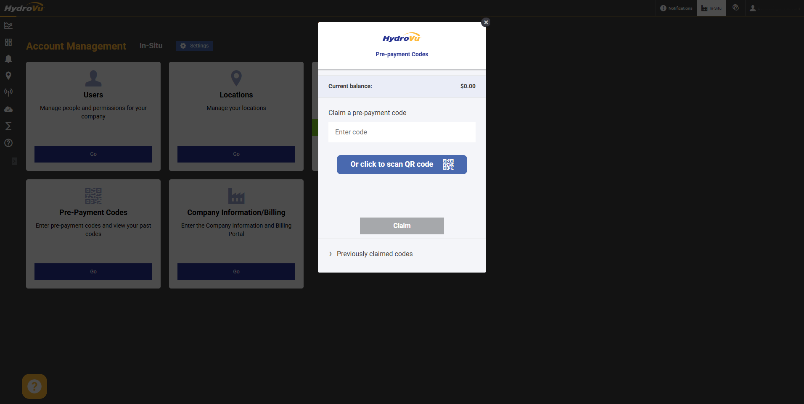This screenshot has width=804, height=404.
Task: Click the Current balance label
Action: pos(350,86)
